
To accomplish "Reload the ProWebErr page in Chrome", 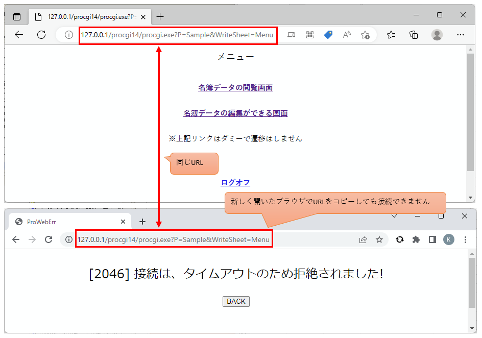I will pos(49,239).
